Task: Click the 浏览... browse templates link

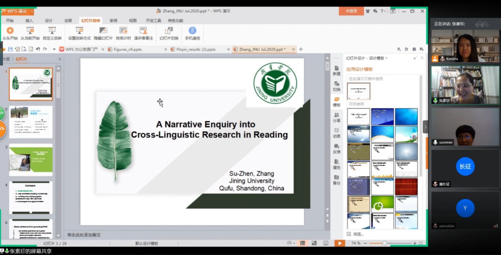Action: pos(358,234)
